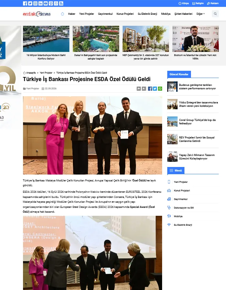Viewport: 226px width, 290px height.
Task: Click the home icon in navigation bar
Action: 63,14
